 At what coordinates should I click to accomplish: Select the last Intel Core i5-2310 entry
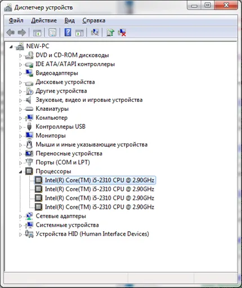click(100, 207)
